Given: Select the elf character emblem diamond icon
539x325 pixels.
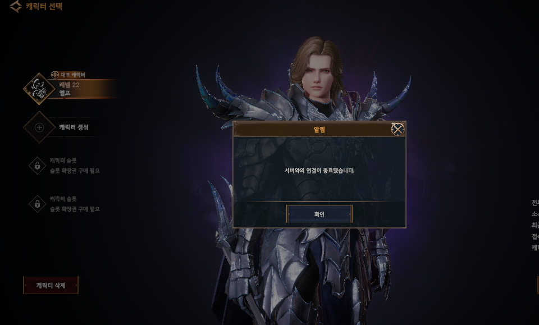Looking at the screenshot, I should pos(39,89).
